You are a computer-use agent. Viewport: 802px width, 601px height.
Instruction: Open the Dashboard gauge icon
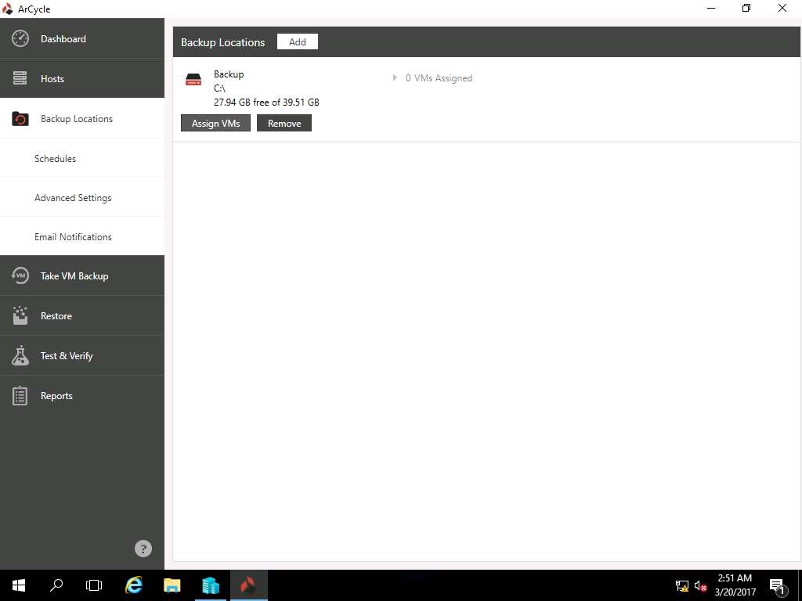coord(20,39)
